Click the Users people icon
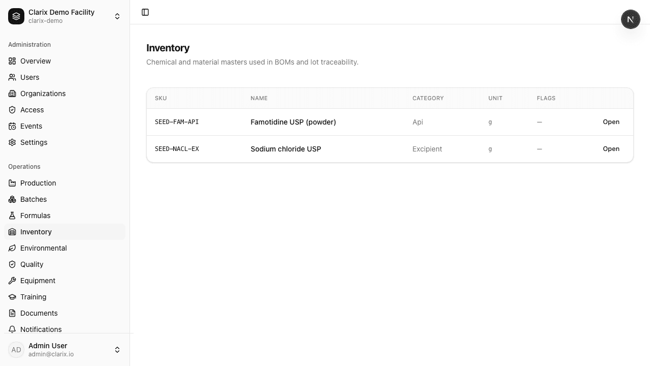 12,77
